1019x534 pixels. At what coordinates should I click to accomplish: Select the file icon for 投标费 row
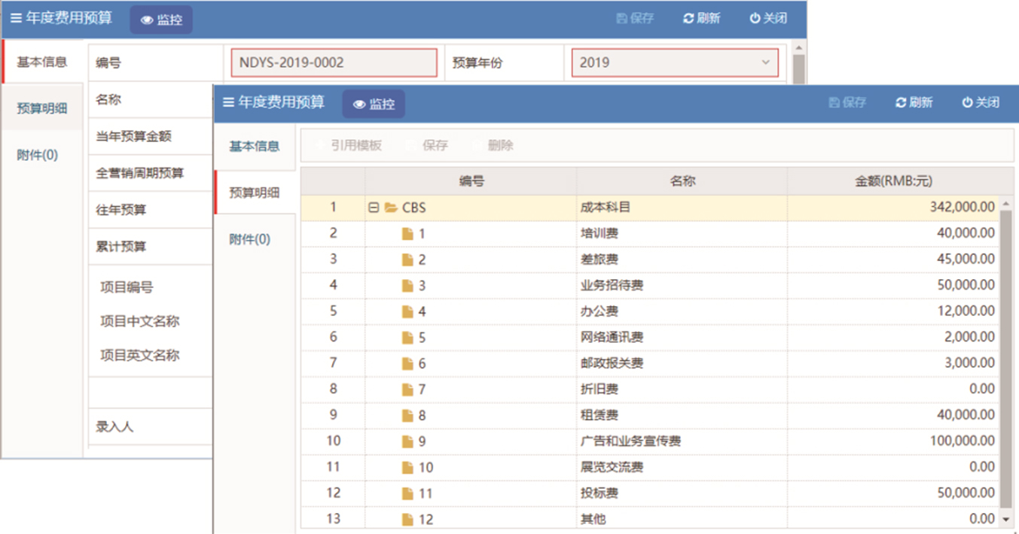(407, 493)
